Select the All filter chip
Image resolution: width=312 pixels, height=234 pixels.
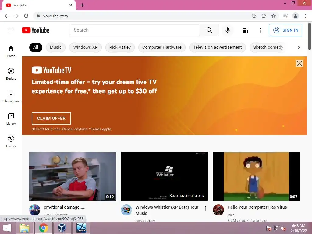[x=36, y=47]
